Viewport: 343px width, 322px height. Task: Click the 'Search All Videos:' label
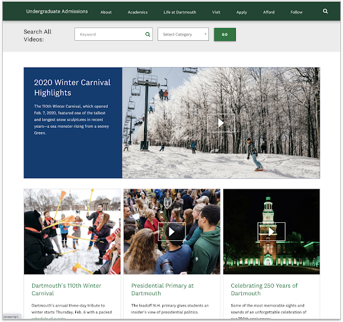click(38, 35)
